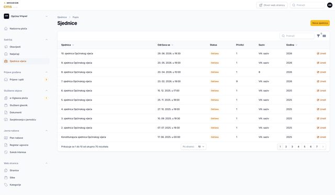Screen dimensions: 335x195
Task: Edit 3. sjednica Općinskog vijeća row
Action: 321,118
